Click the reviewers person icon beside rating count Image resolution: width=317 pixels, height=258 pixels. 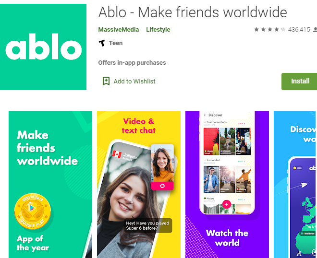click(x=315, y=30)
